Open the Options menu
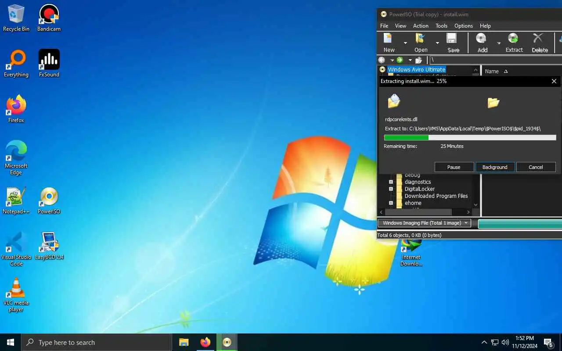Image resolution: width=562 pixels, height=351 pixels. pos(464,26)
